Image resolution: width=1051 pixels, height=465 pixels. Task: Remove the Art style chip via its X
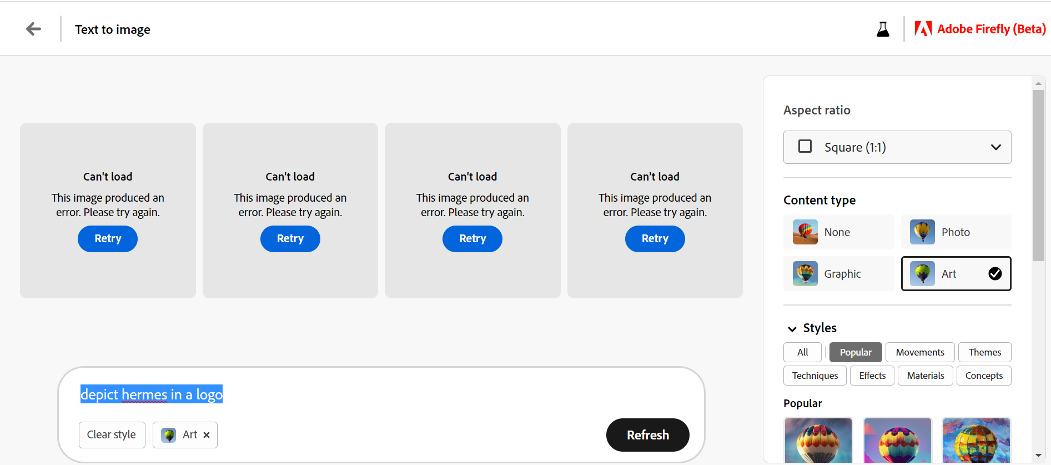point(206,434)
